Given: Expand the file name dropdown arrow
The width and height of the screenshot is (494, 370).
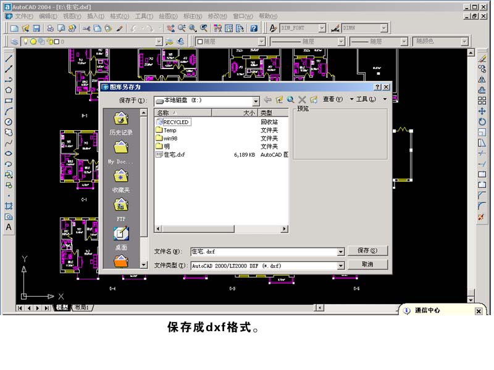Looking at the screenshot, I should point(341,252).
